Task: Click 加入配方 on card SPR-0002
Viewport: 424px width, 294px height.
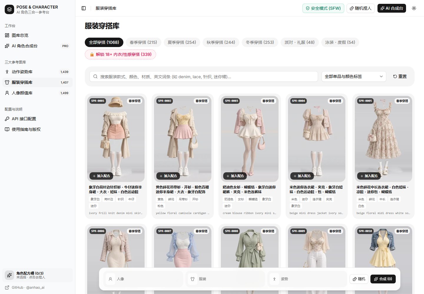Action: pyautogui.click(x=168, y=176)
